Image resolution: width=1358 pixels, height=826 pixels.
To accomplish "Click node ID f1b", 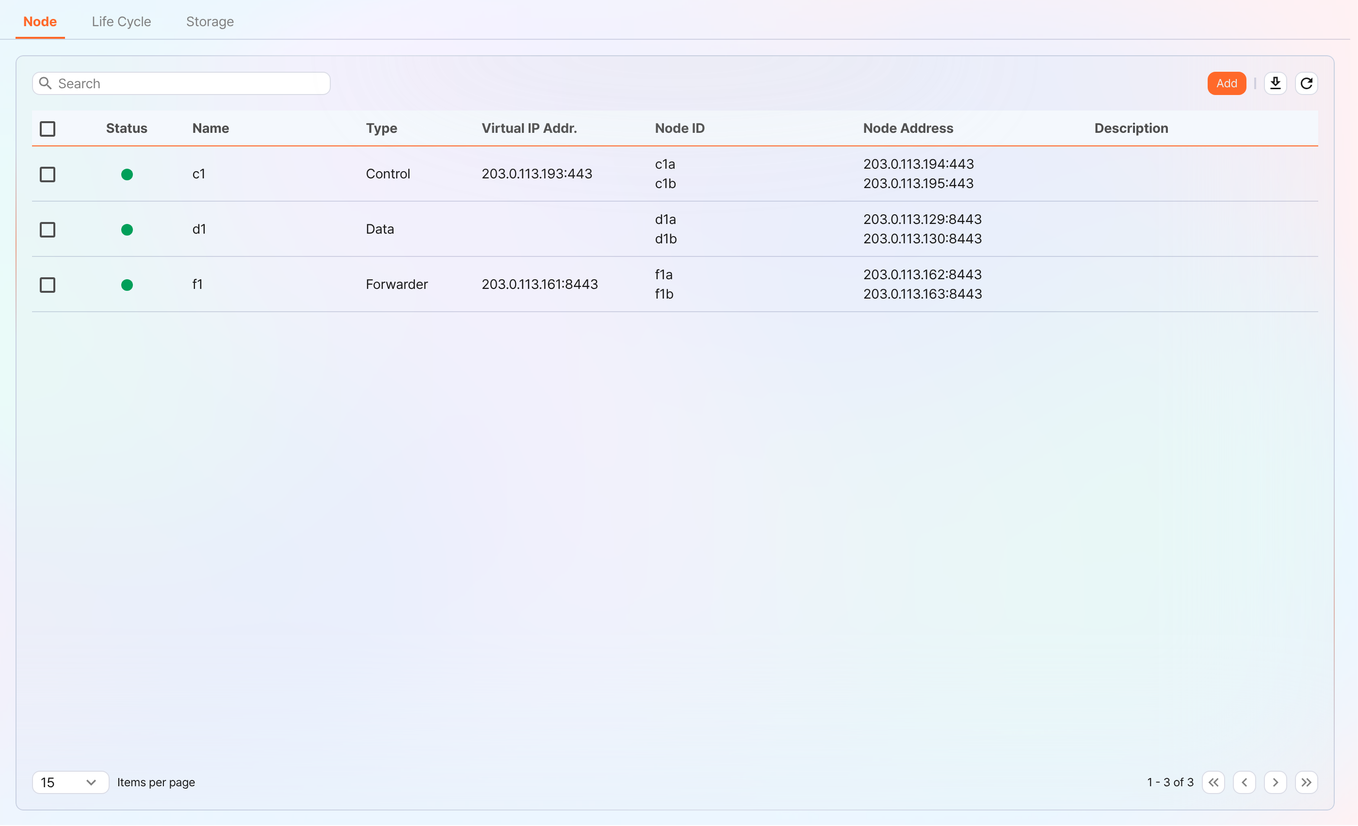I will [664, 294].
